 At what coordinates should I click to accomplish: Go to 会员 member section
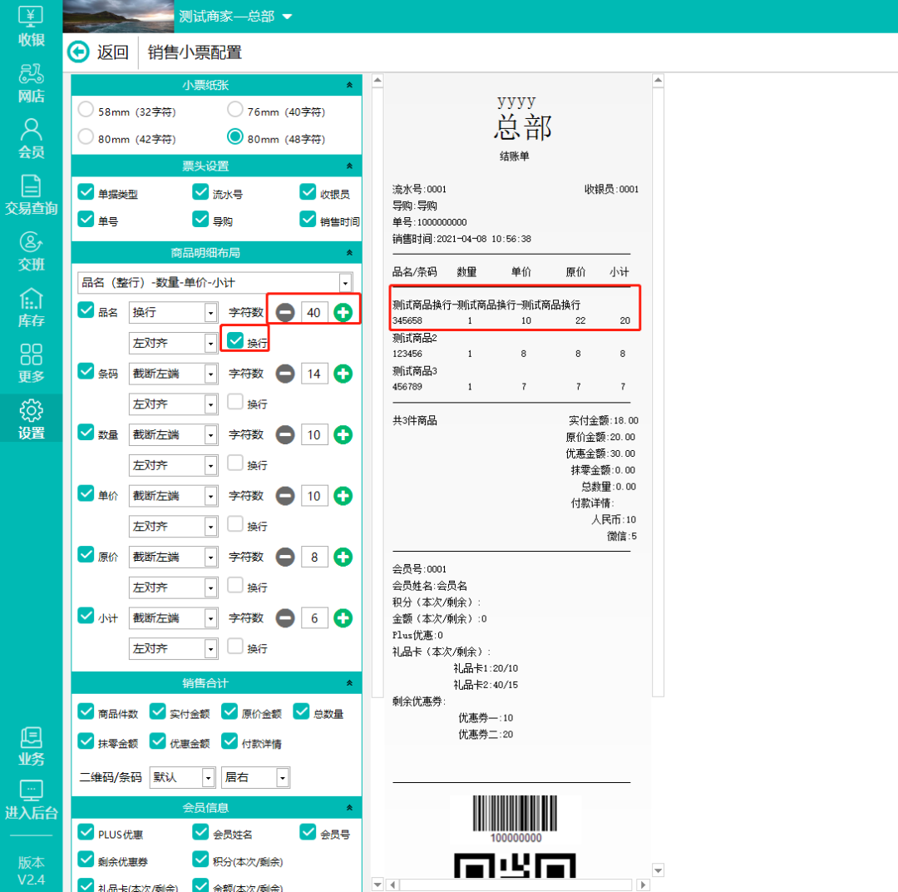(31, 131)
